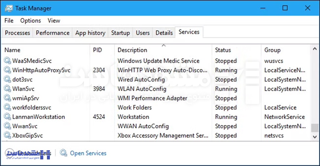Click the Open Services link
The width and height of the screenshot is (320, 166).
point(88,153)
